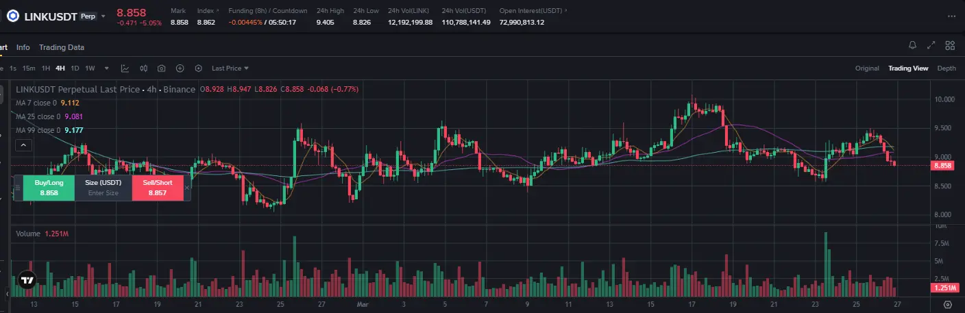Click the large 8.858 last price header
The width and height of the screenshot is (965, 313).
130,12
